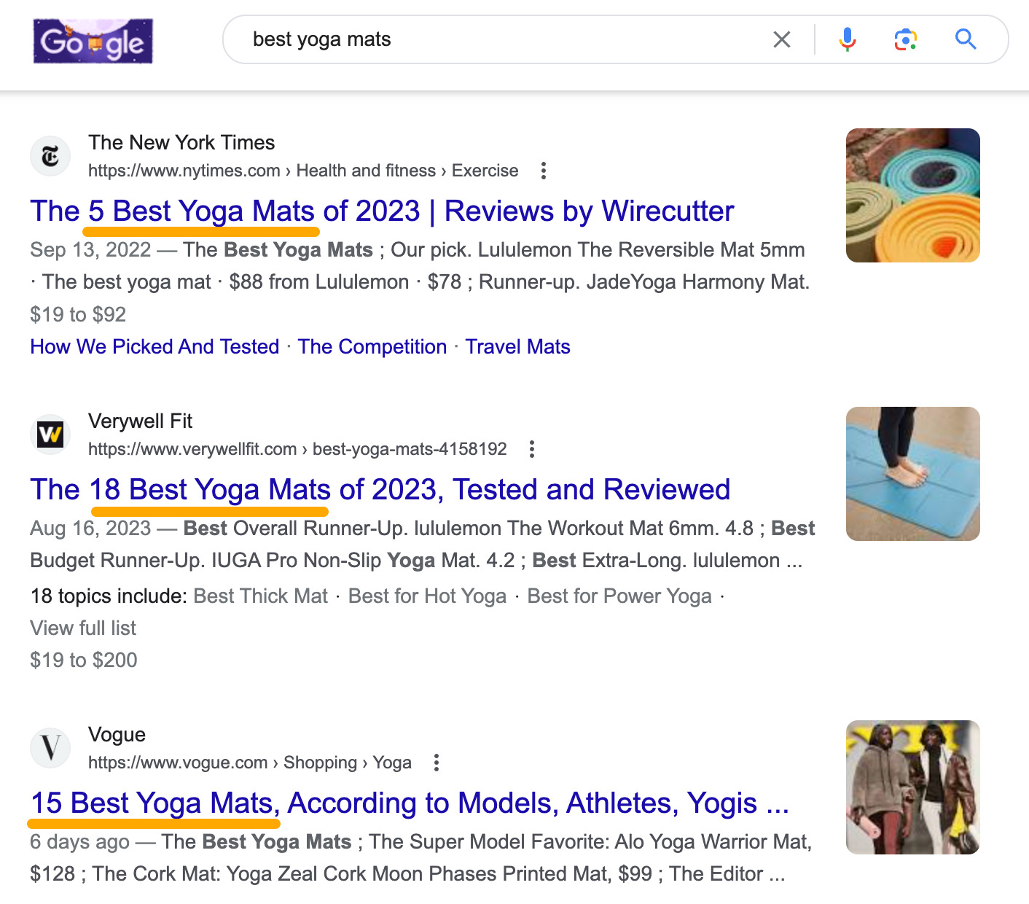
Task: Clear the search query with the X
Action: point(781,39)
